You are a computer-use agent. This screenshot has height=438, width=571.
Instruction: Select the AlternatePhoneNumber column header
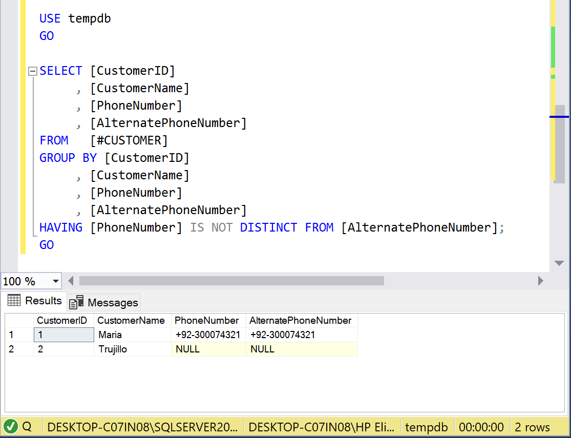click(301, 321)
